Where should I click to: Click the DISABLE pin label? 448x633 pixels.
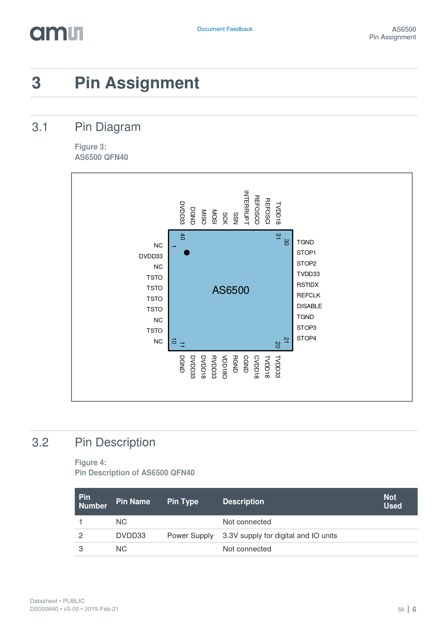point(309,306)
